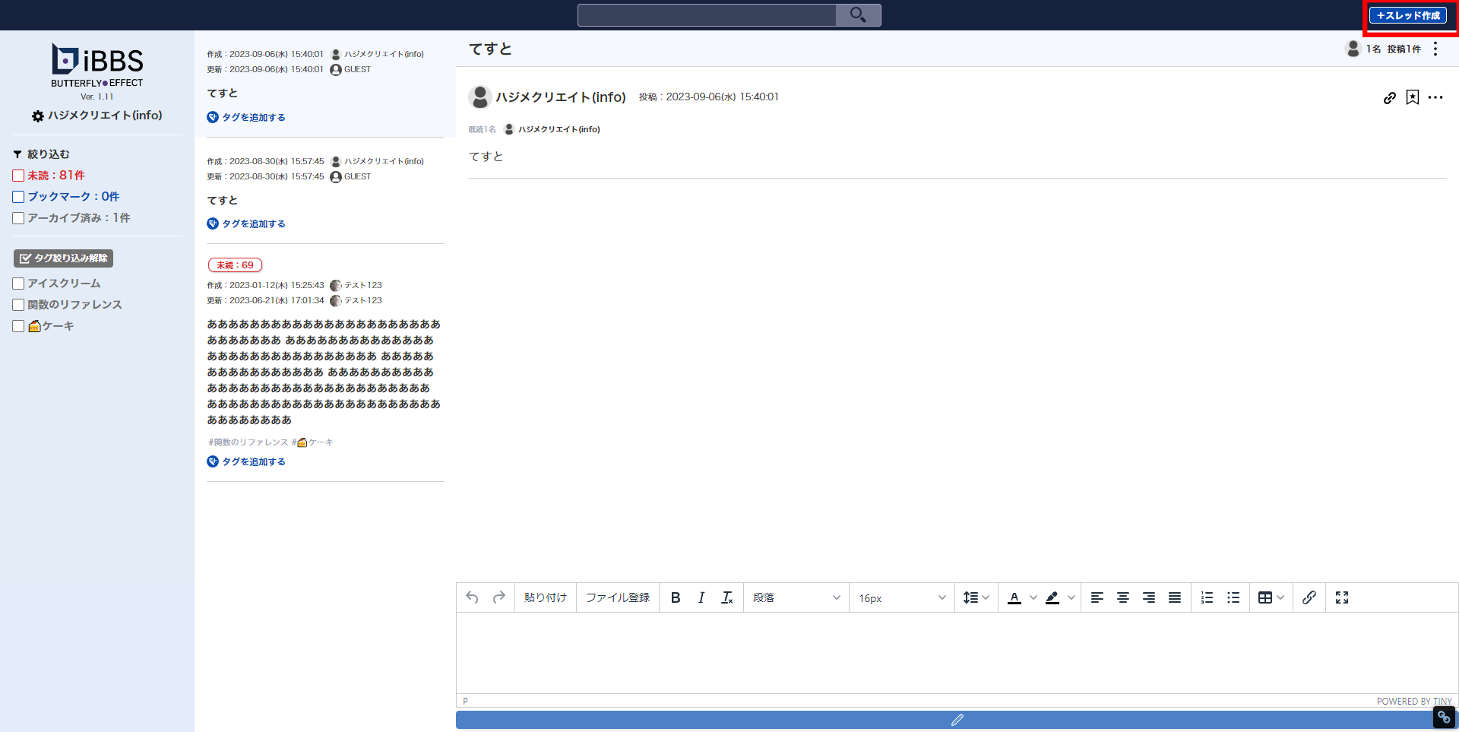Enable the ブックマーク filter checkbox

coord(19,197)
